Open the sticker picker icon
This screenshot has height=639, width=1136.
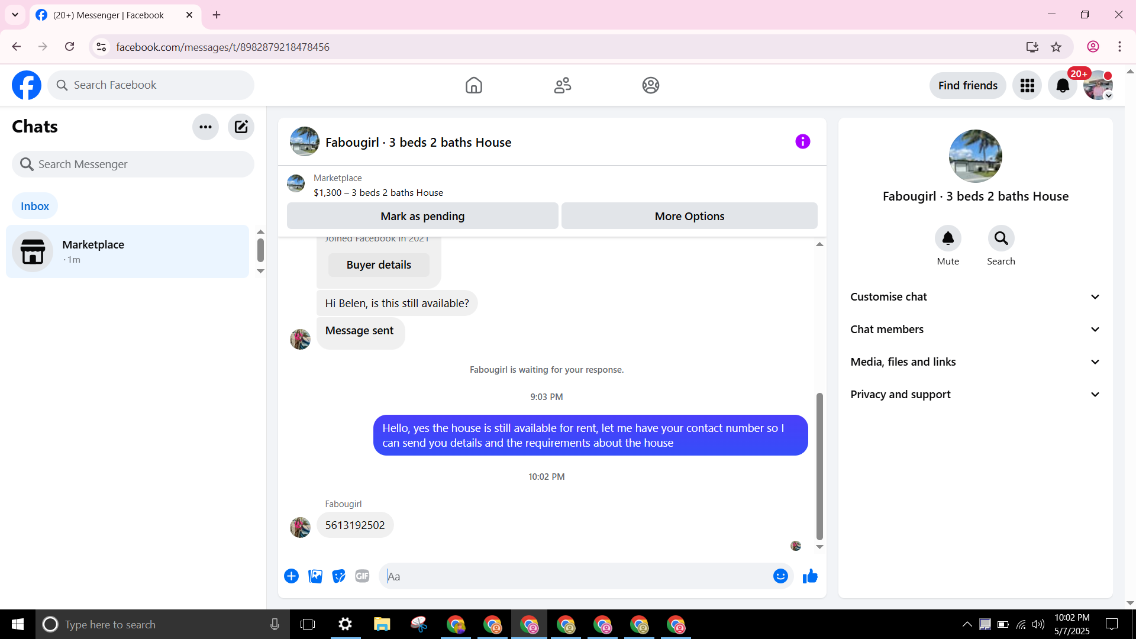click(338, 576)
